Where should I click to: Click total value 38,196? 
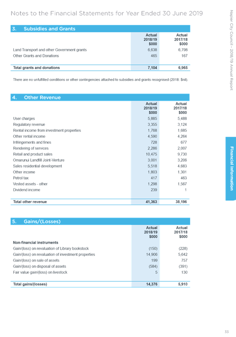(x=181, y=202)
